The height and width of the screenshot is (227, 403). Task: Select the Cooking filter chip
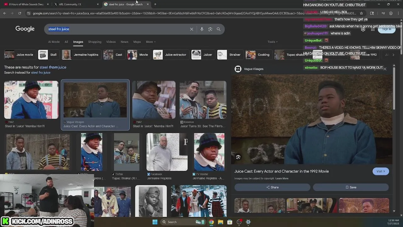coord(258,55)
